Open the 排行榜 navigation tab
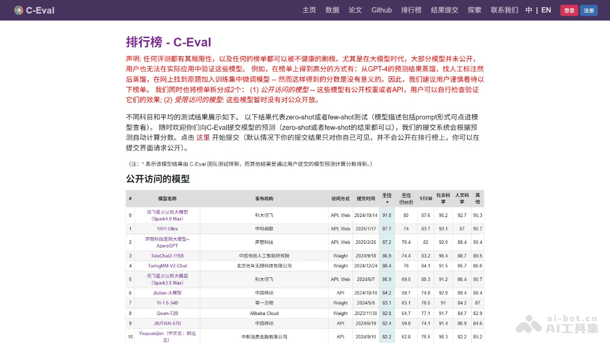This screenshot has width=610, height=343. click(410, 10)
